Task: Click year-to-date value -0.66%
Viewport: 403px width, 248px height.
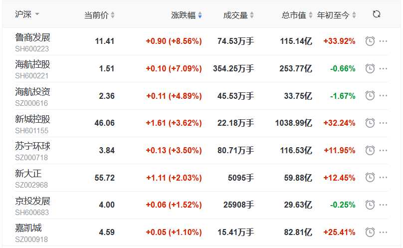Action: tap(343, 68)
